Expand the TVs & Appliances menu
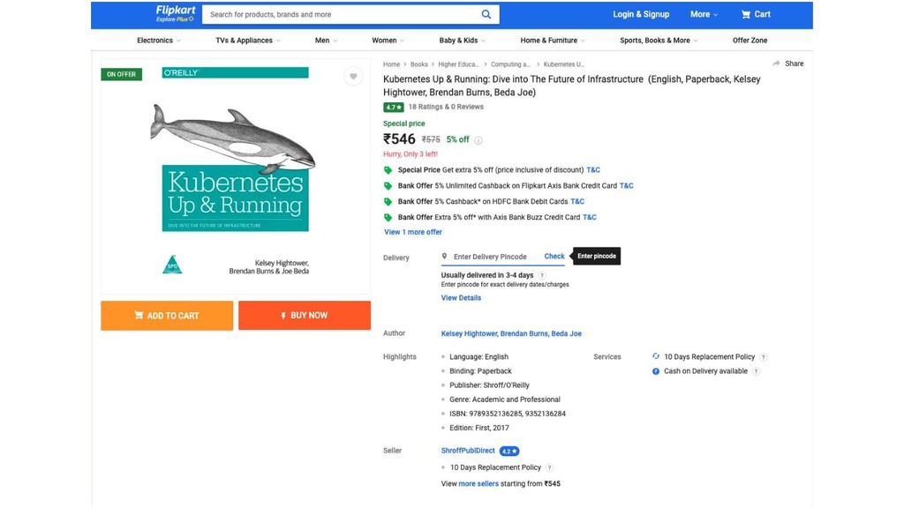 [248, 41]
